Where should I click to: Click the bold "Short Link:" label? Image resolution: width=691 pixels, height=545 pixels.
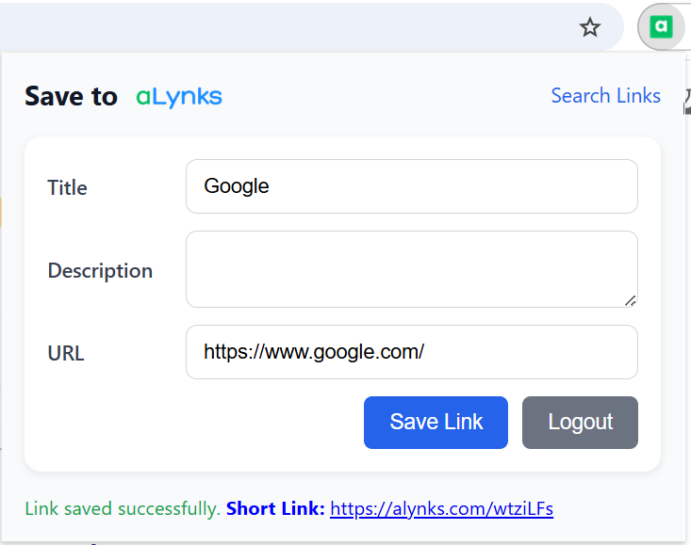(x=275, y=509)
